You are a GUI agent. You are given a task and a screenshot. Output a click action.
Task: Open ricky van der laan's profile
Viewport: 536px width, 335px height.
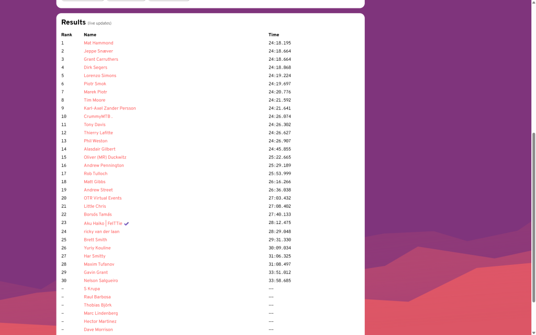click(x=102, y=231)
